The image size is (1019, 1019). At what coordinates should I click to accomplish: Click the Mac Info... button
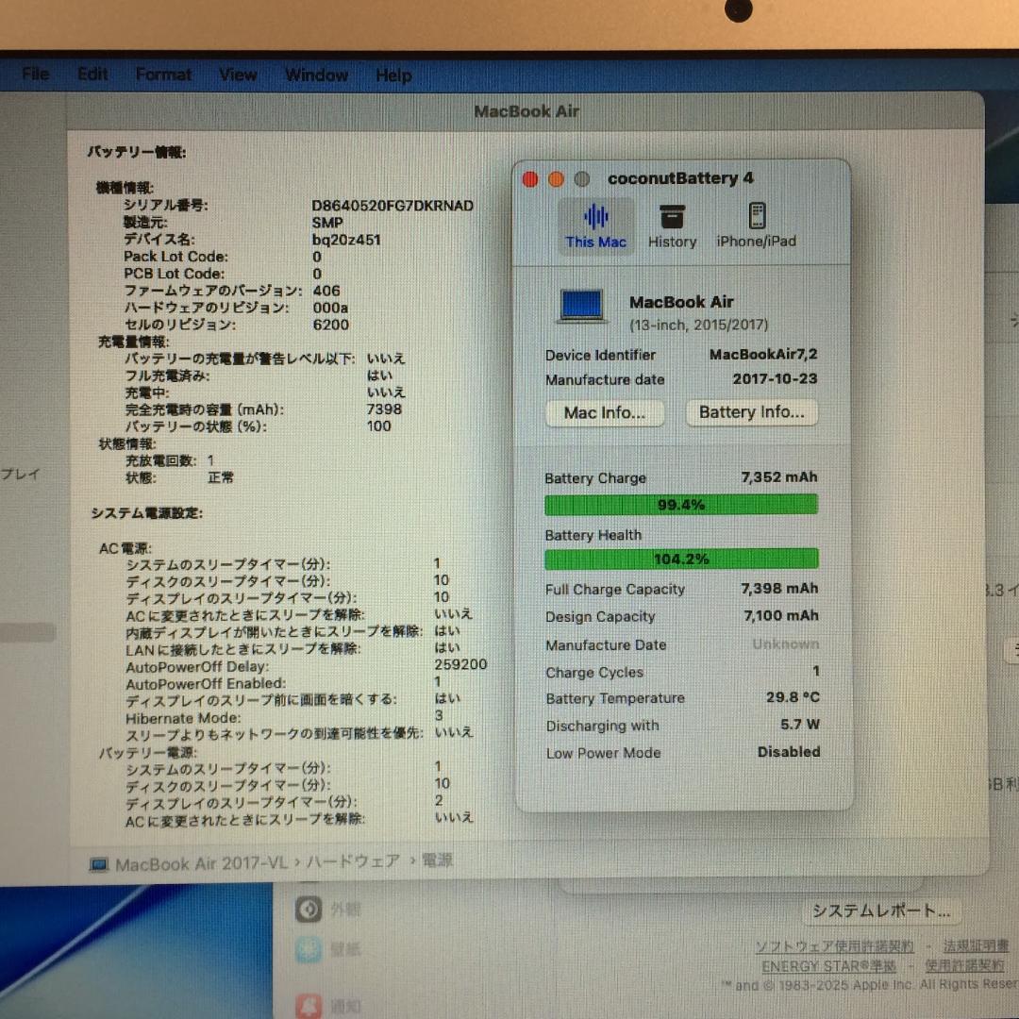[x=604, y=412]
